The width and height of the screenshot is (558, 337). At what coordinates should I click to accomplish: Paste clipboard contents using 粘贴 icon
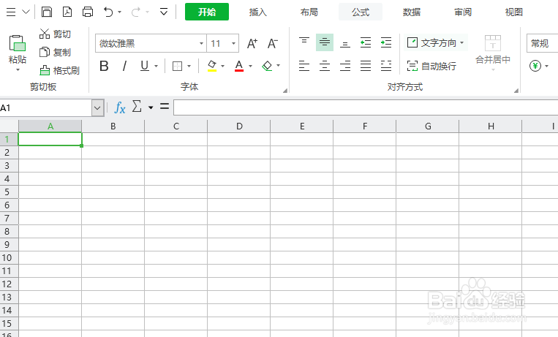tap(17, 43)
